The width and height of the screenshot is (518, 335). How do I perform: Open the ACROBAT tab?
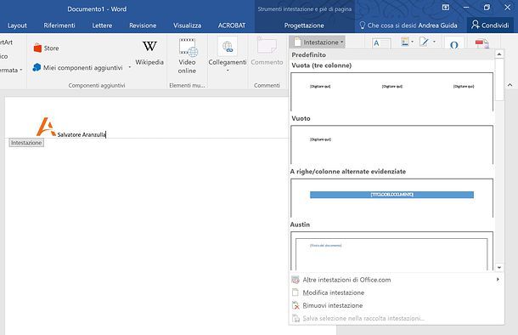[232, 26]
